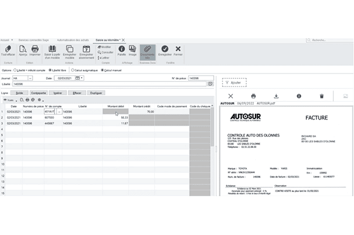
Task: Click the Contrepartie button
Action: click(x=38, y=93)
